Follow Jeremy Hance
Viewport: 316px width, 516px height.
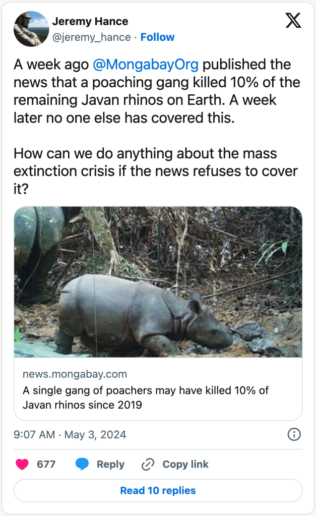(157, 37)
